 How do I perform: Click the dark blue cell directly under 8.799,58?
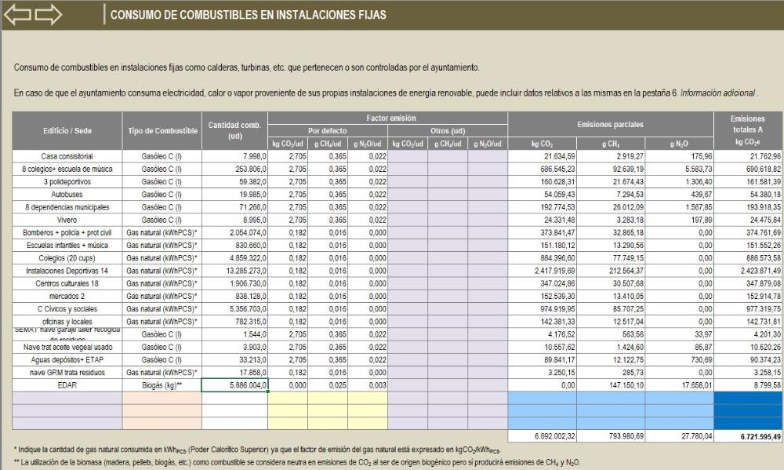[x=748, y=399]
